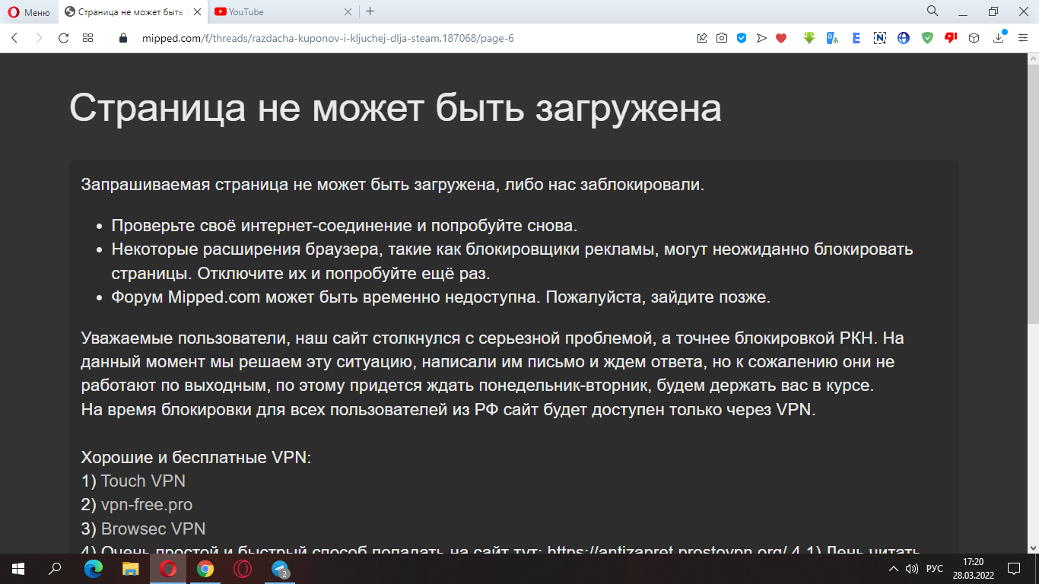
Task: Launch Microsoft Edge from taskbar
Action: pos(93,568)
